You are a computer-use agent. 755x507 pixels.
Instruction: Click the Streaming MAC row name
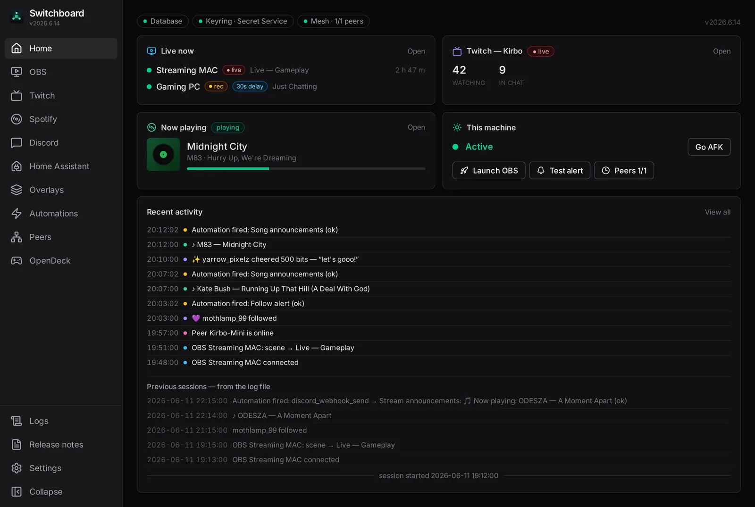[x=187, y=70]
